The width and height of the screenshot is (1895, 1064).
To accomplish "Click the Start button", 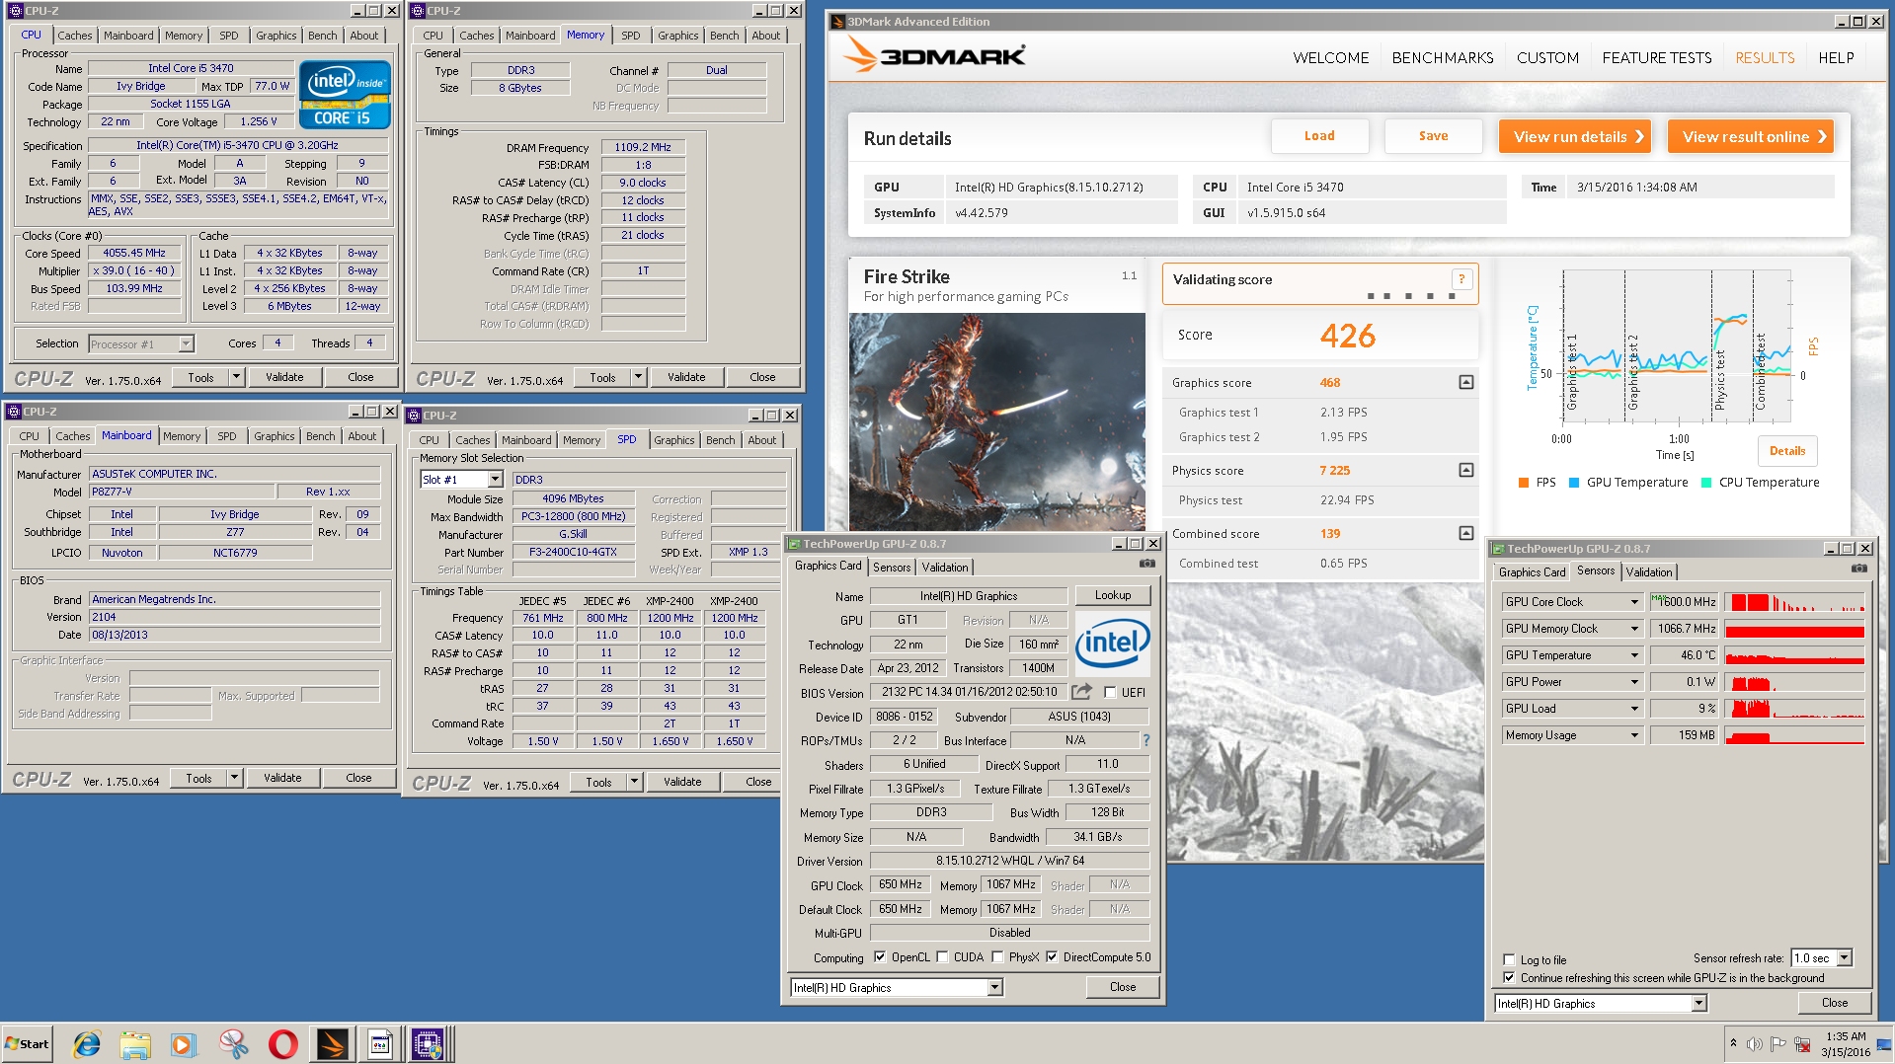I will (27, 1044).
